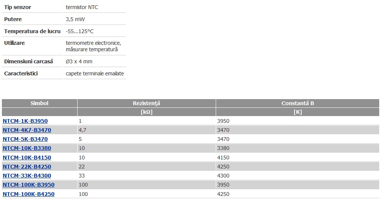Open the NTCM-100K-B4250 product link
The image size is (383, 202).
tap(29, 194)
